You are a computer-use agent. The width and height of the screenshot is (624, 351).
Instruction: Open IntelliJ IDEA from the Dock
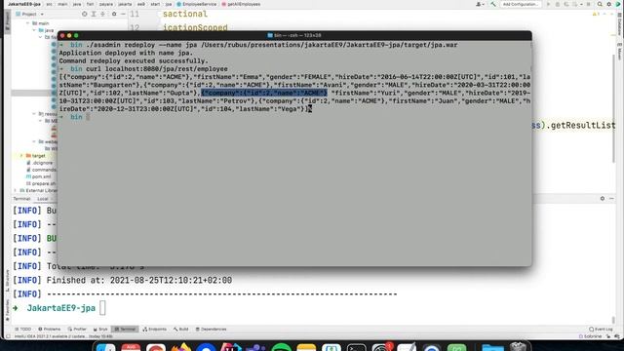tap(231, 347)
